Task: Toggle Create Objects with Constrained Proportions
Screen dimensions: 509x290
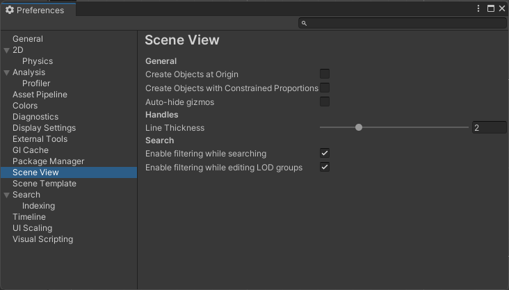Action: point(325,88)
